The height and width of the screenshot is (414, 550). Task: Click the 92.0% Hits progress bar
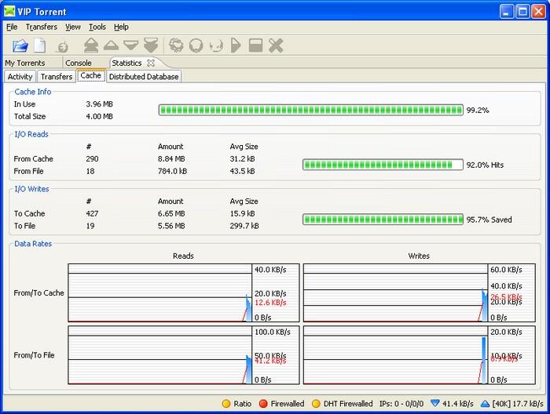tap(383, 165)
